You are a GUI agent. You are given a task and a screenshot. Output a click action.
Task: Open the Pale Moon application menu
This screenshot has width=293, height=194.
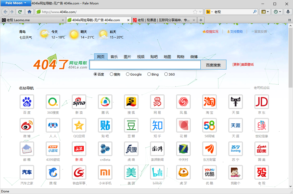tap(16, 3)
